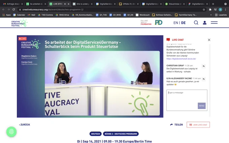Image resolution: width=229 pixels, height=143 pixels.
Task: Click the Falling Walls Foundation logo
Action: click(146, 23)
